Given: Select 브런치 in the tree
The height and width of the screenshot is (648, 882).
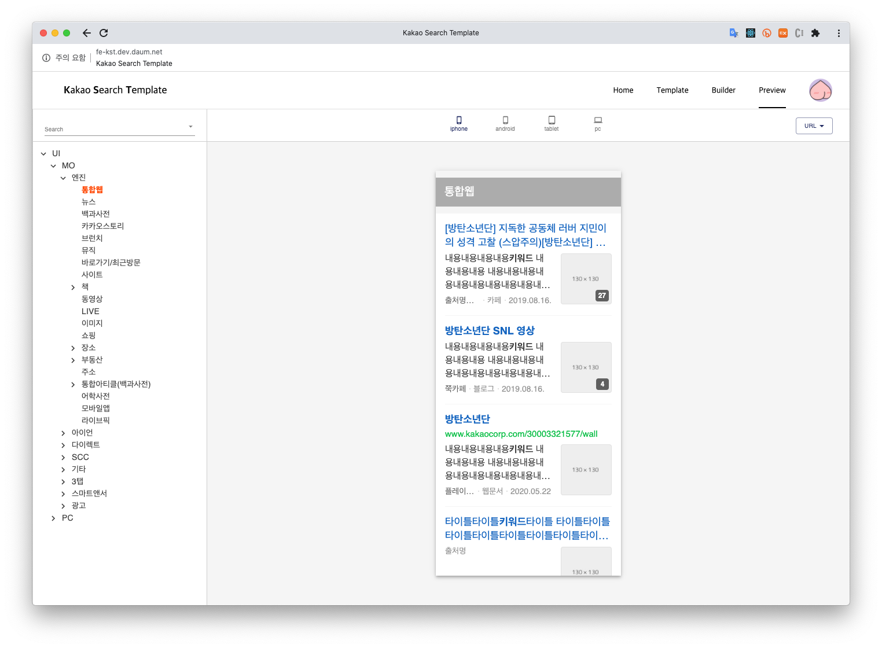Looking at the screenshot, I should click(x=92, y=238).
